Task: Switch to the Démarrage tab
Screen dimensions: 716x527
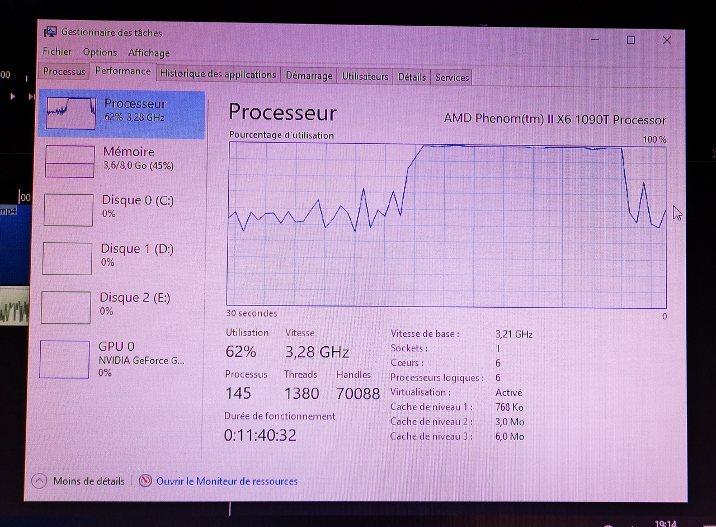Action: tap(309, 76)
